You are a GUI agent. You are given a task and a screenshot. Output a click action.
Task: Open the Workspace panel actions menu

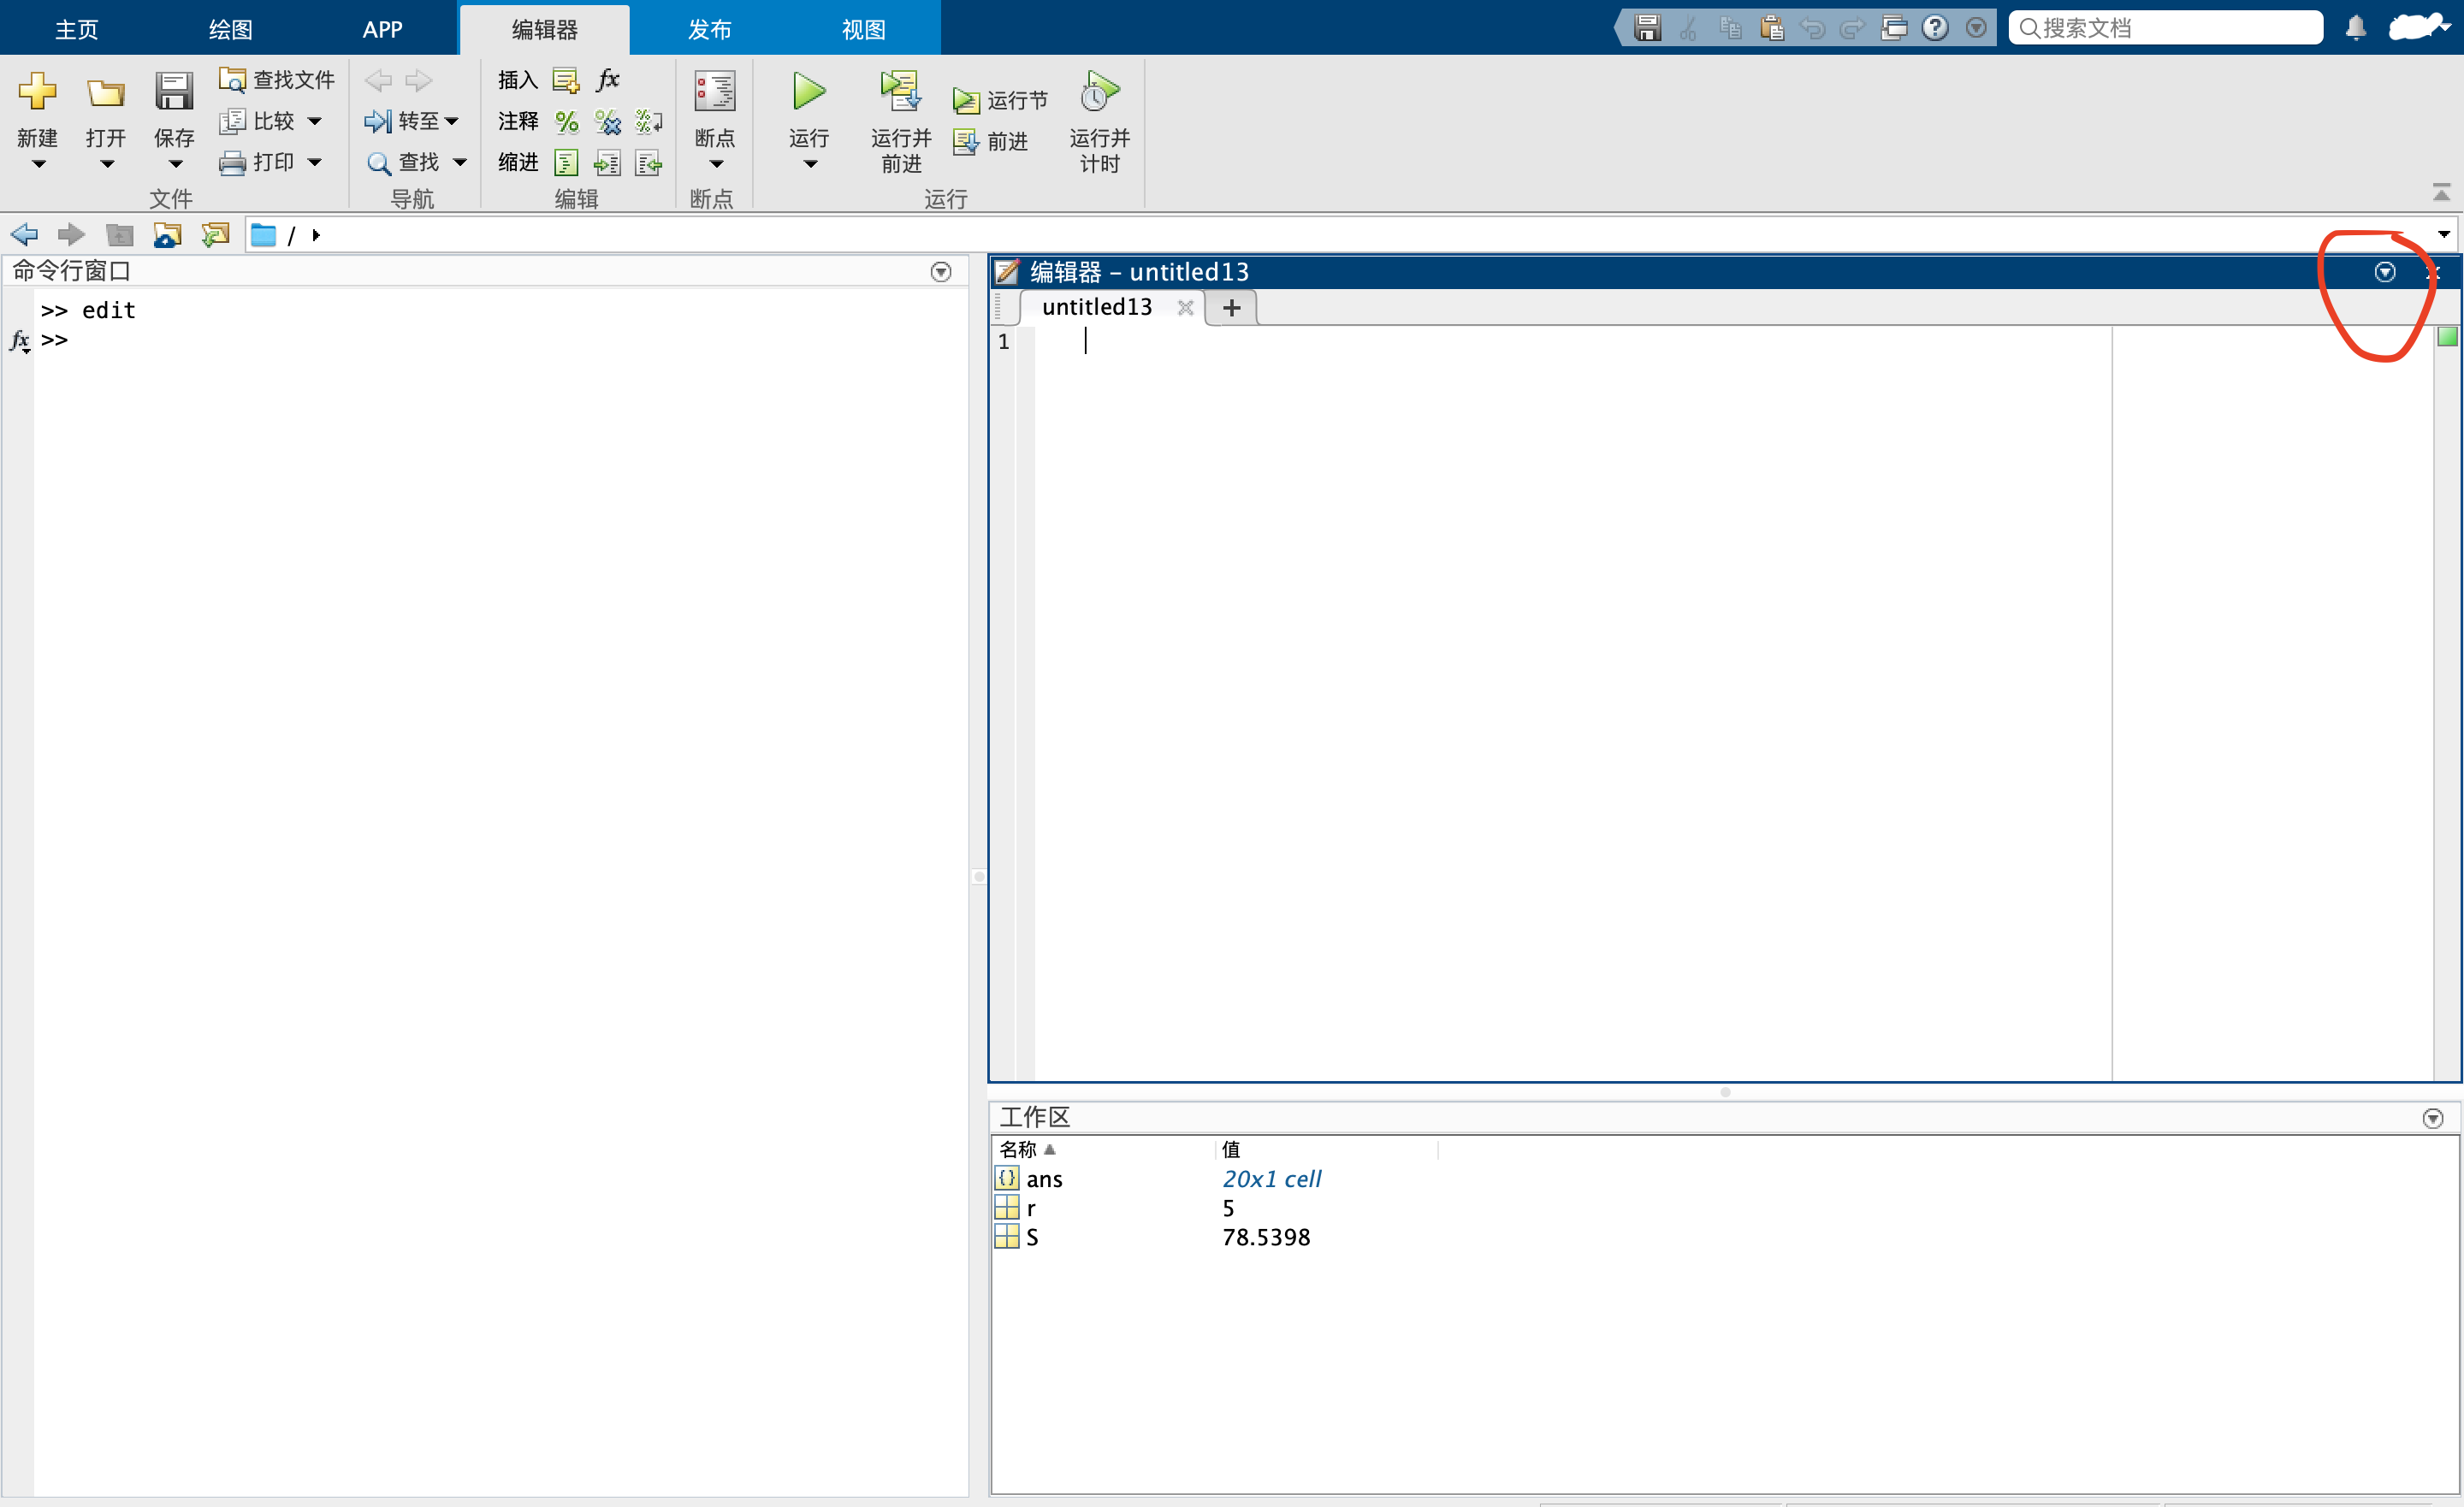2432,1118
